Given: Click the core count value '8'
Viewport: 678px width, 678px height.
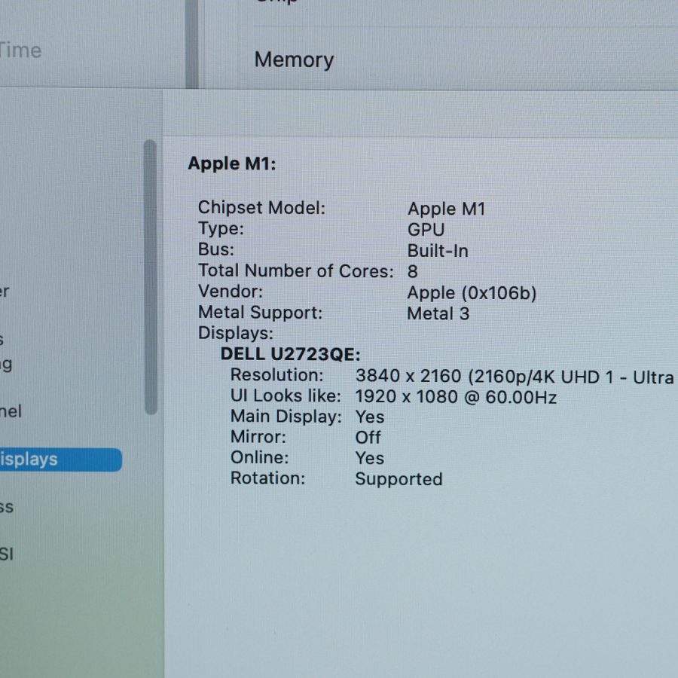Looking at the screenshot, I should (413, 271).
